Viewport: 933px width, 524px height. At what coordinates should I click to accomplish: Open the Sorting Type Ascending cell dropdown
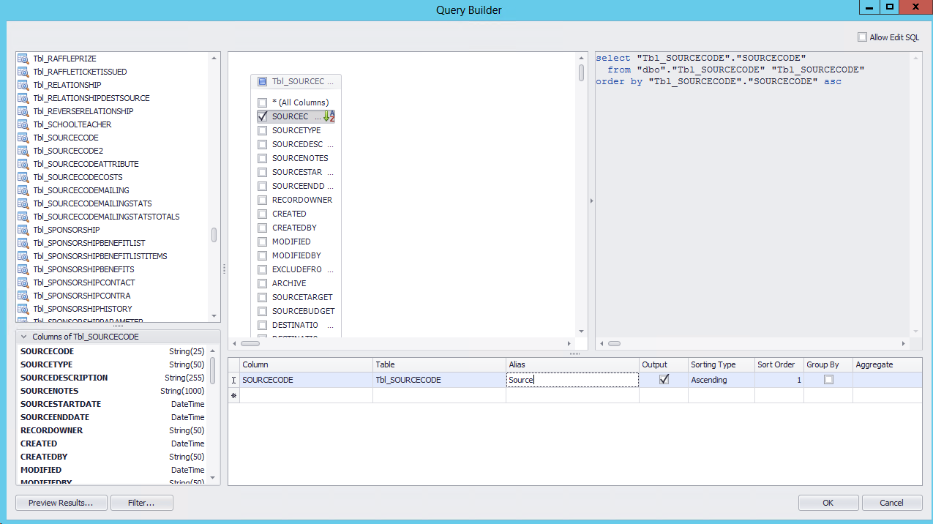click(x=721, y=380)
